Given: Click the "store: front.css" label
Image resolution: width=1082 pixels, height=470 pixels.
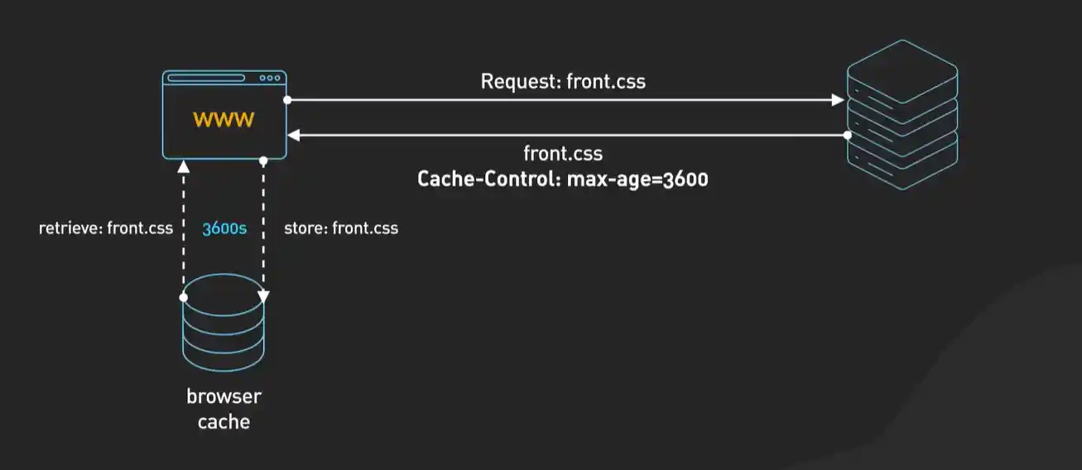Looking at the screenshot, I should click(340, 228).
